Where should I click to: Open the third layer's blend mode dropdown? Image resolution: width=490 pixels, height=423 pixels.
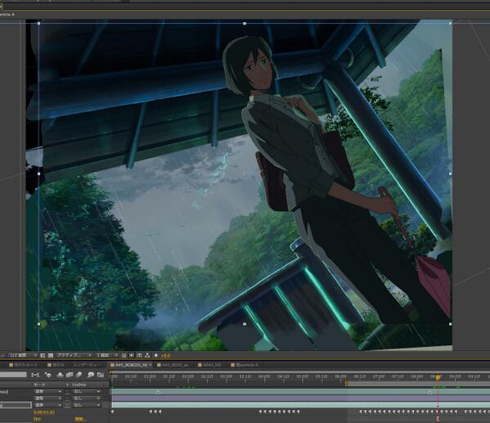pos(47,405)
